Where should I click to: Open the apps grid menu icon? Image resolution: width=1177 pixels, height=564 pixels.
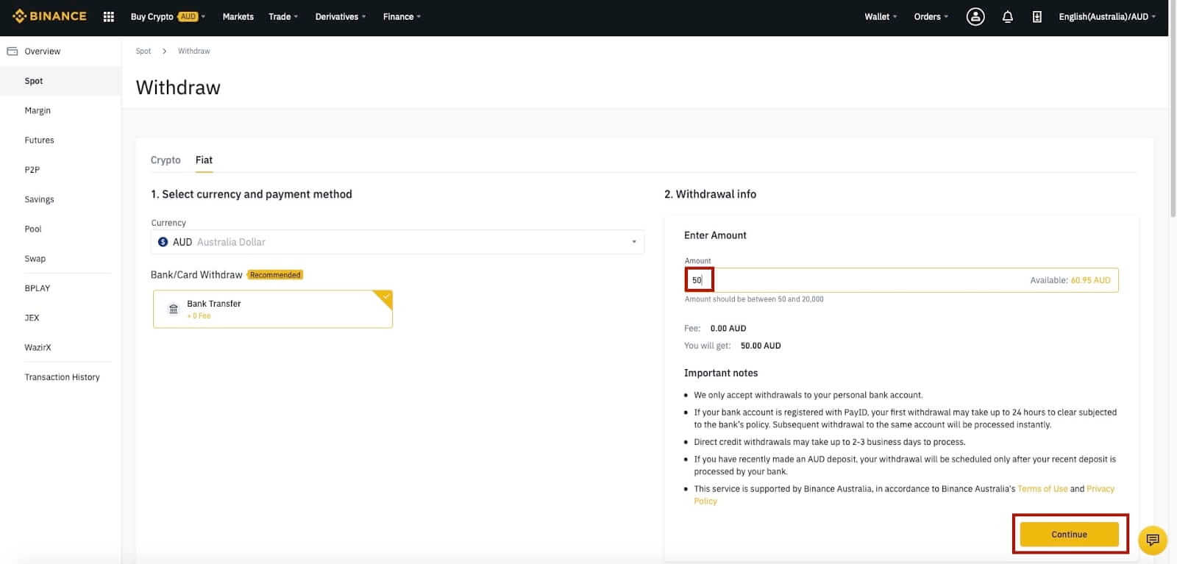(x=109, y=17)
